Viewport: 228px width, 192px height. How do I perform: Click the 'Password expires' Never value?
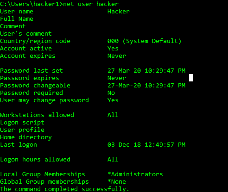point(117,78)
